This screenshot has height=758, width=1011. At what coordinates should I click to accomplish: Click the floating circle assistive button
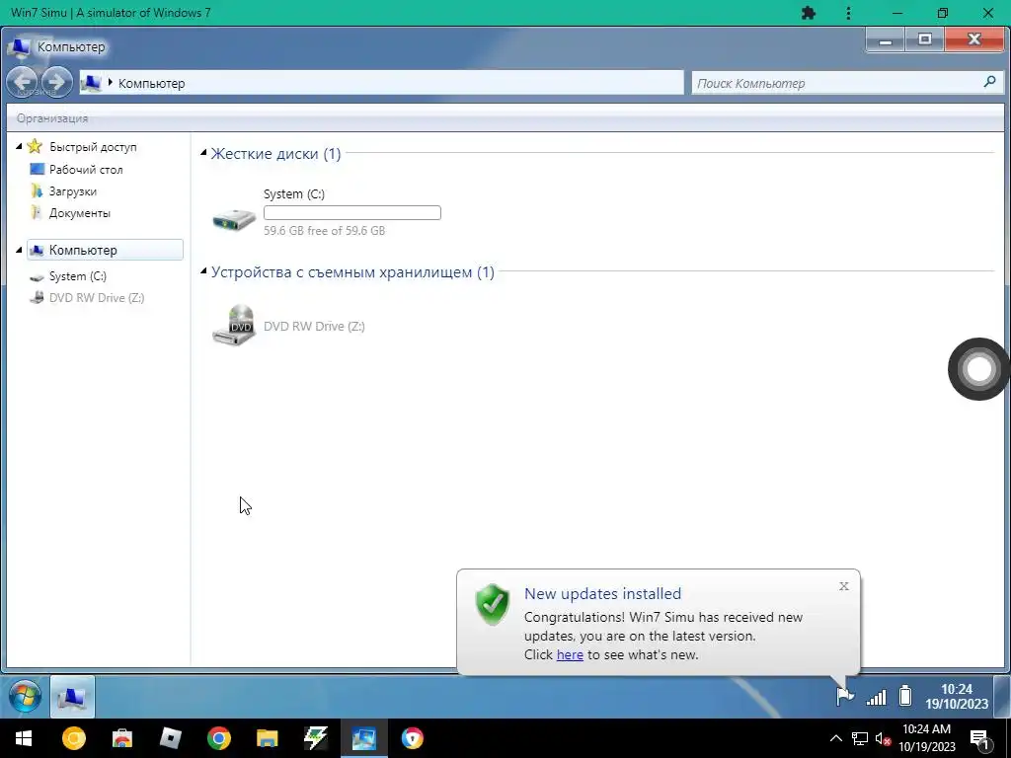978,369
